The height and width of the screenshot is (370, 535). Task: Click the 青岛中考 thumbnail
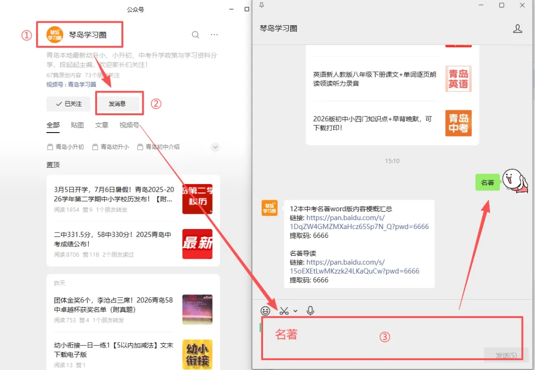click(x=458, y=123)
